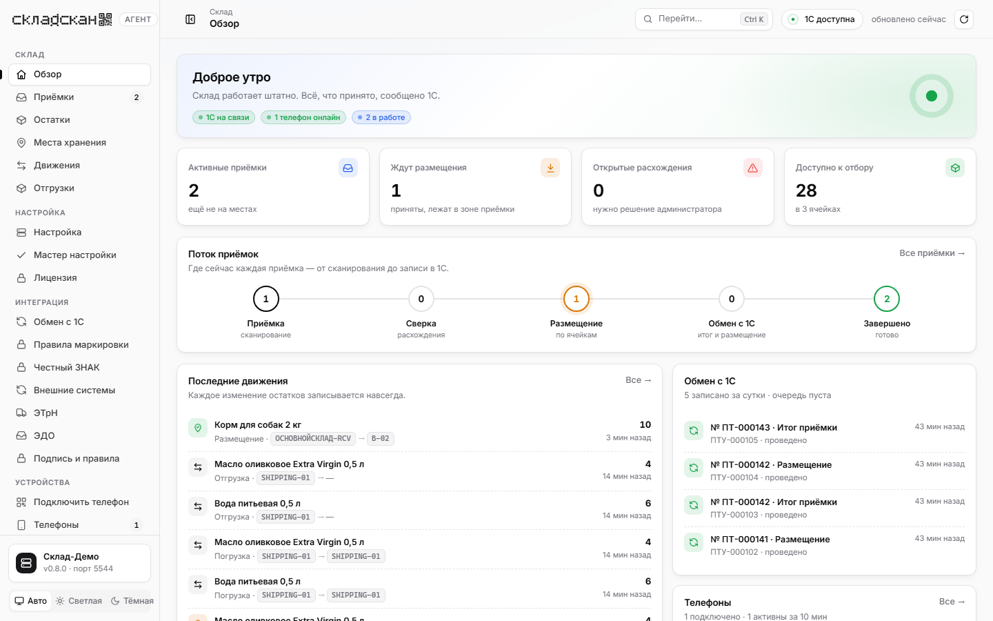Image resolution: width=993 pixels, height=621 pixels.
Task: Click the Открытые расхождения warning icon
Action: click(x=752, y=168)
